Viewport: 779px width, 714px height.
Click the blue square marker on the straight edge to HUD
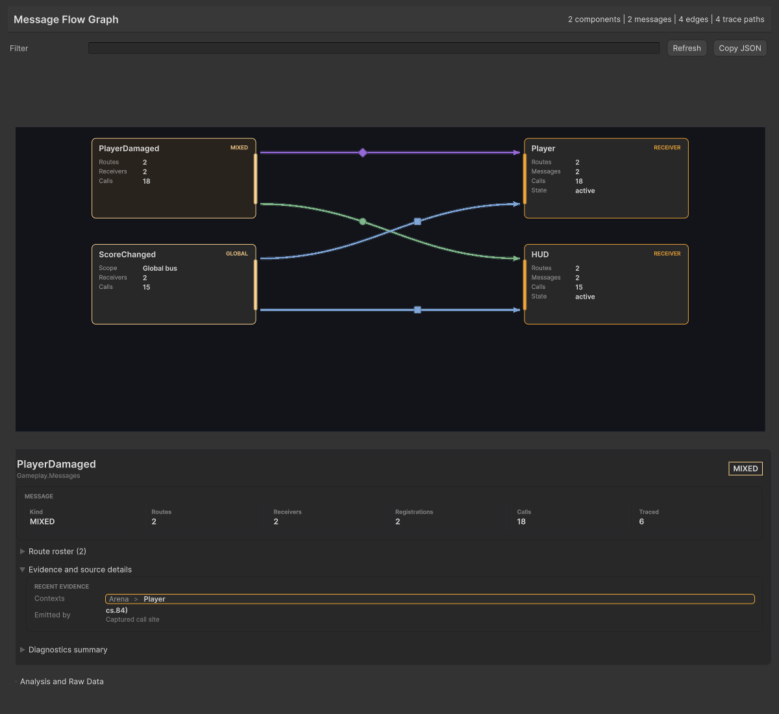pyautogui.click(x=417, y=310)
